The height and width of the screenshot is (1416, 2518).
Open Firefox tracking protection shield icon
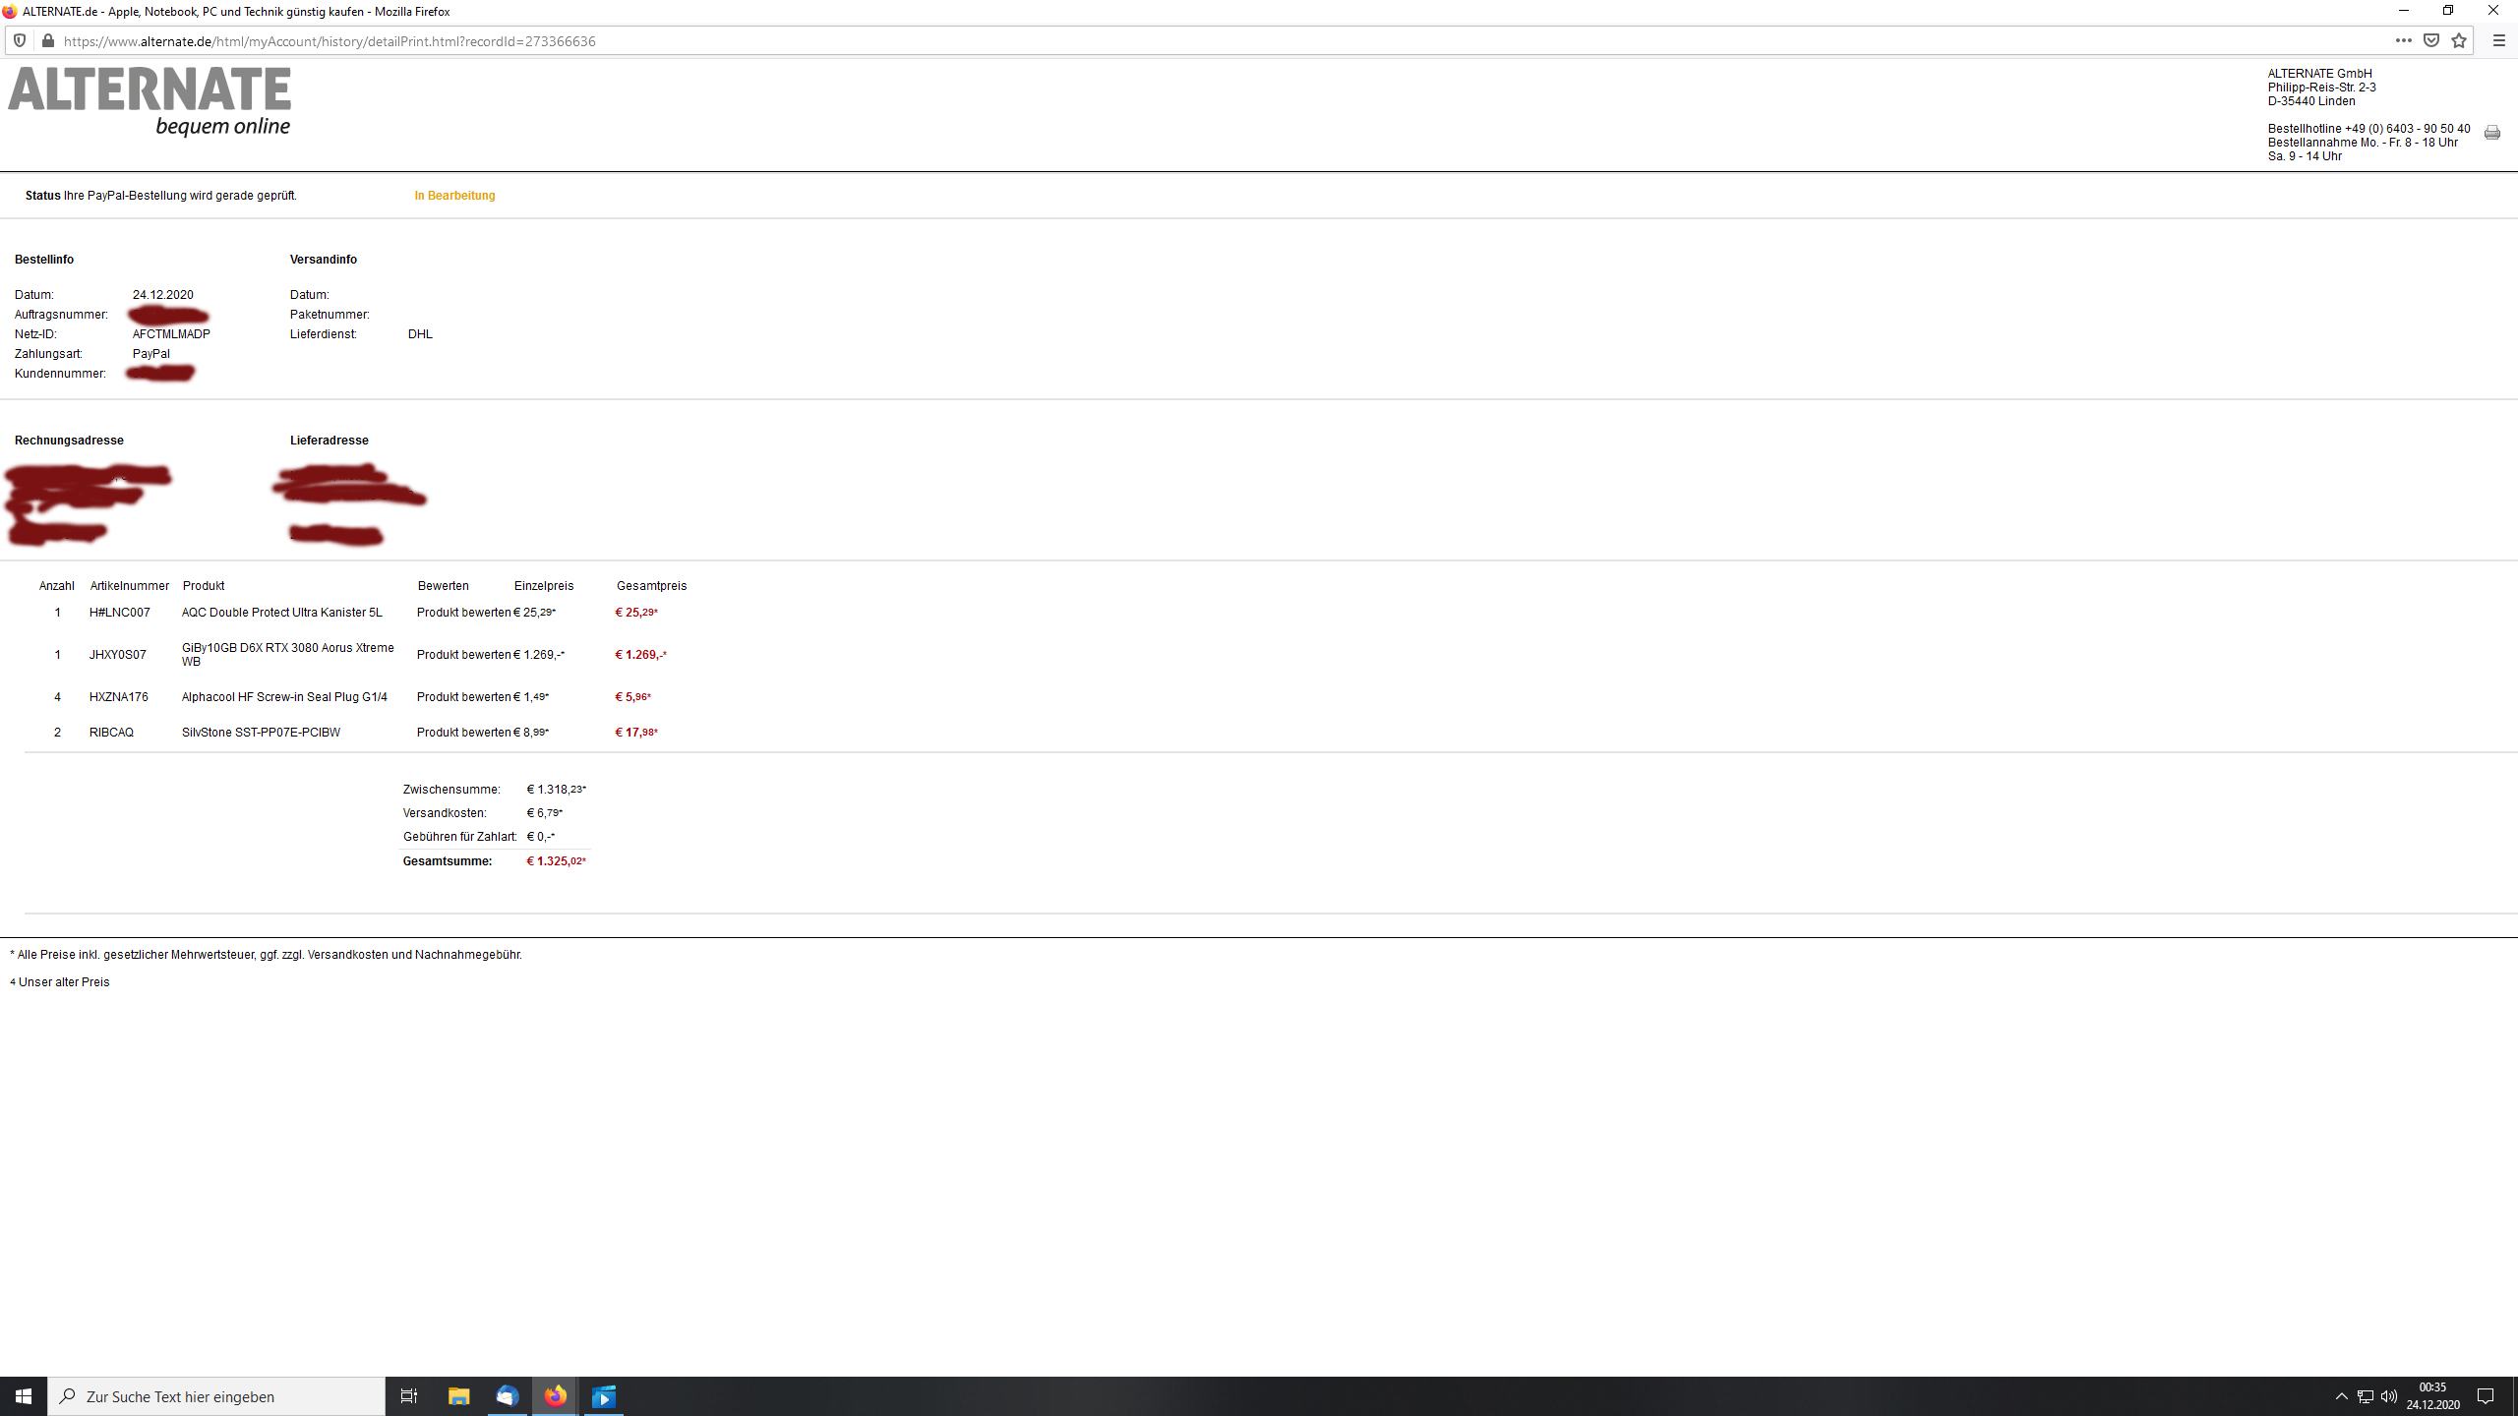19,40
